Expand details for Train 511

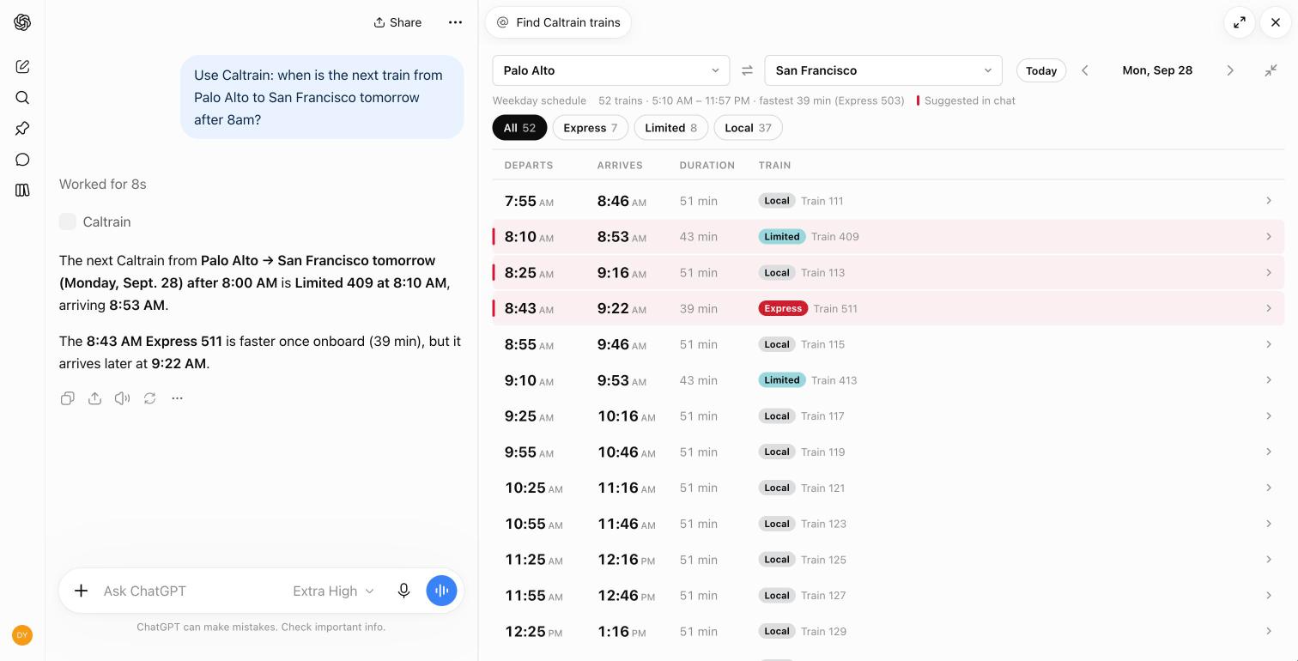1269,309
